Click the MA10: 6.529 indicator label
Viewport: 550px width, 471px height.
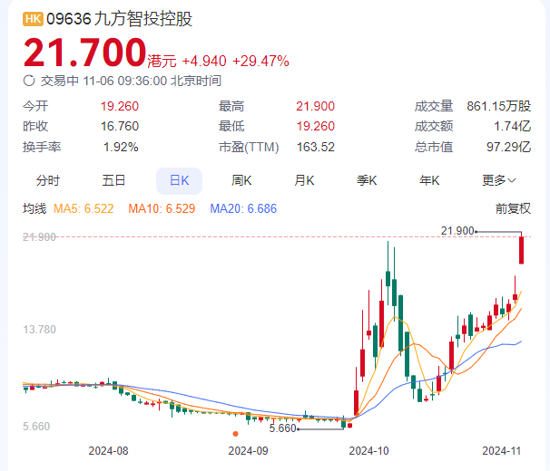click(x=162, y=208)
